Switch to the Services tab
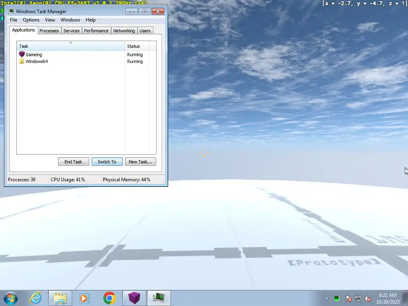This screenshot has height=306, width=408. pos(71,31)
